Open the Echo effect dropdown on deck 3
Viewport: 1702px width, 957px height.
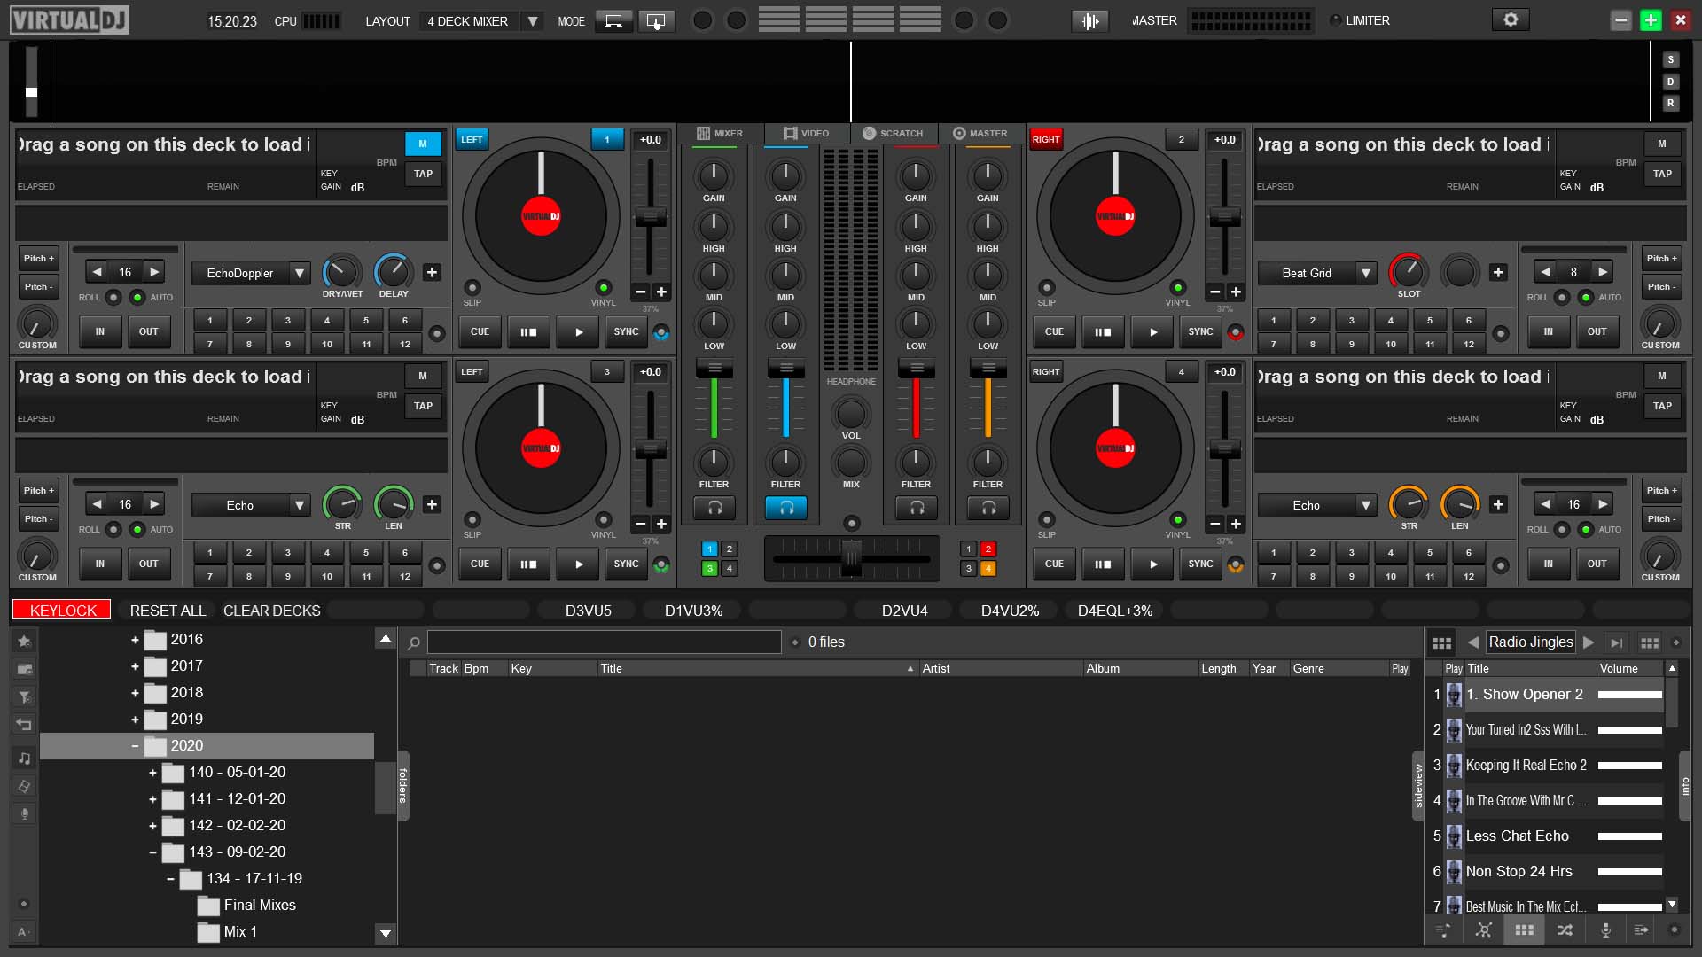click(x=300, y=505)
